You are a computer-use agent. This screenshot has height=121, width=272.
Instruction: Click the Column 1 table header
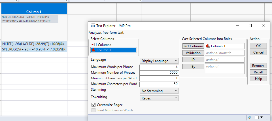click(34, 12)
